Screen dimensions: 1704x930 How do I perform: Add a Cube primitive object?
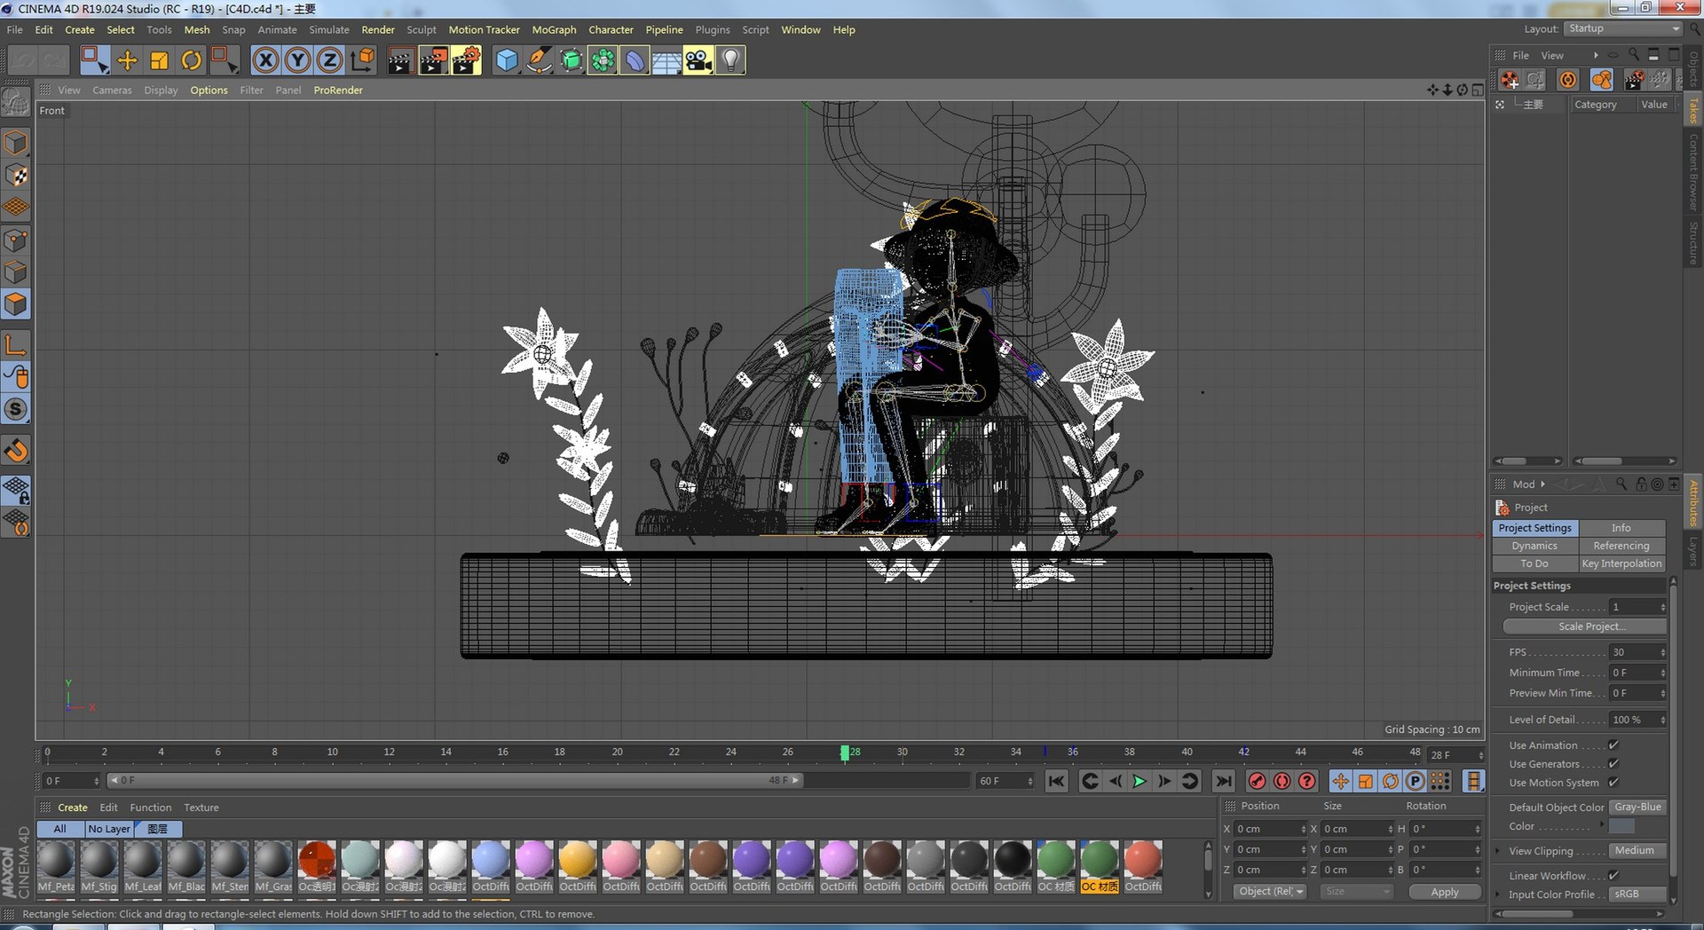[x=507, y=60]
